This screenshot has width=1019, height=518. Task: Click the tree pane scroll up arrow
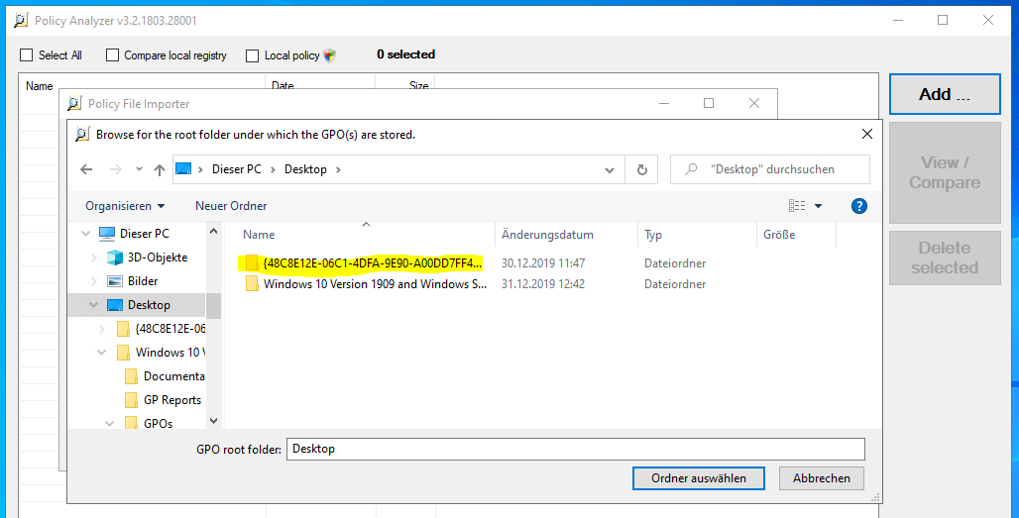click(x=214, y=231)
